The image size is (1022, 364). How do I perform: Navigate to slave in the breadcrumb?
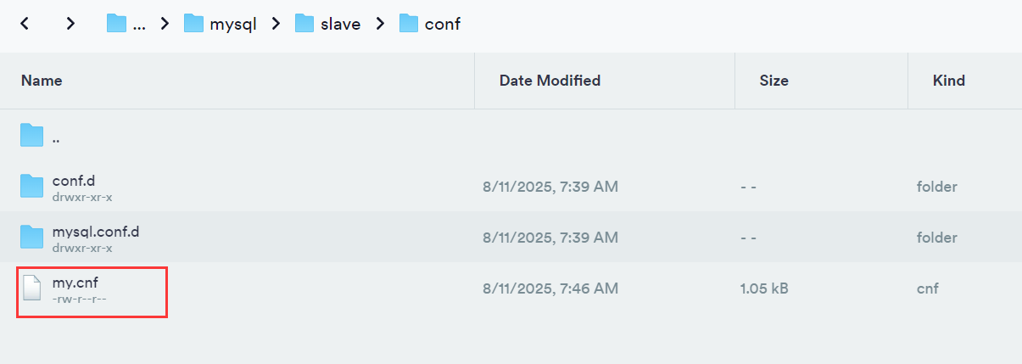tap(340, 24)
